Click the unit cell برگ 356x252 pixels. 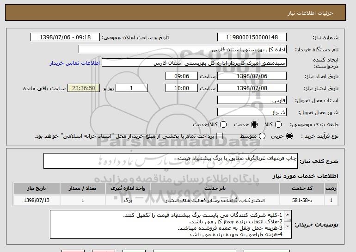point(128,201)
